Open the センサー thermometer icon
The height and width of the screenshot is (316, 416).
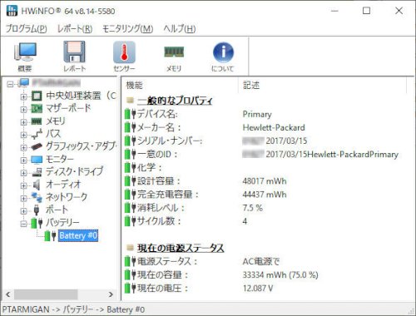(124, 52)
